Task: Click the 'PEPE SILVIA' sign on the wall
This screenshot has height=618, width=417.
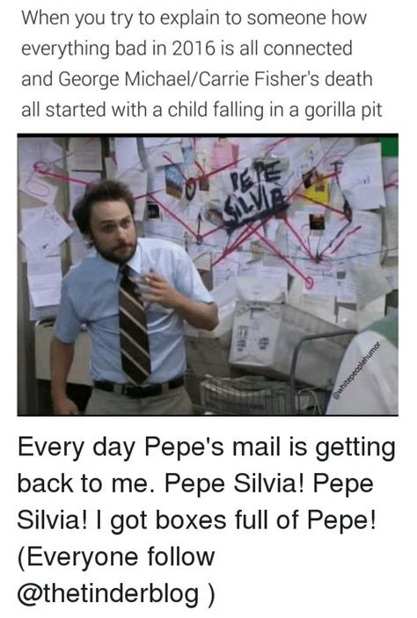Action: click(x=256, y=195)
